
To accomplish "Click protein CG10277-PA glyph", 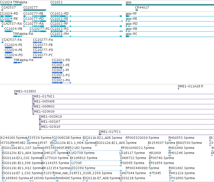I will tap(38, 42).
